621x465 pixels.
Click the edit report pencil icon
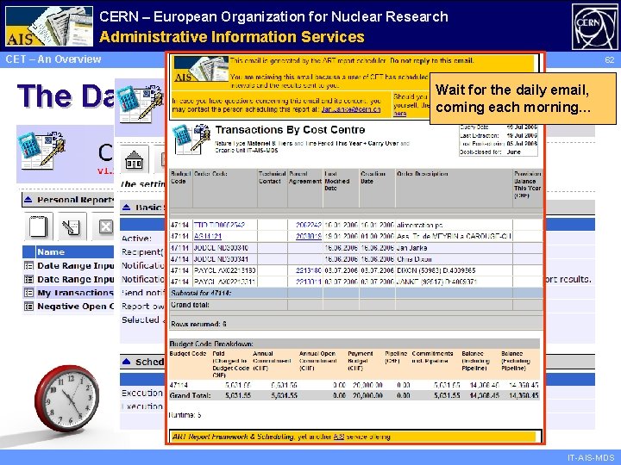coord(72,226)
